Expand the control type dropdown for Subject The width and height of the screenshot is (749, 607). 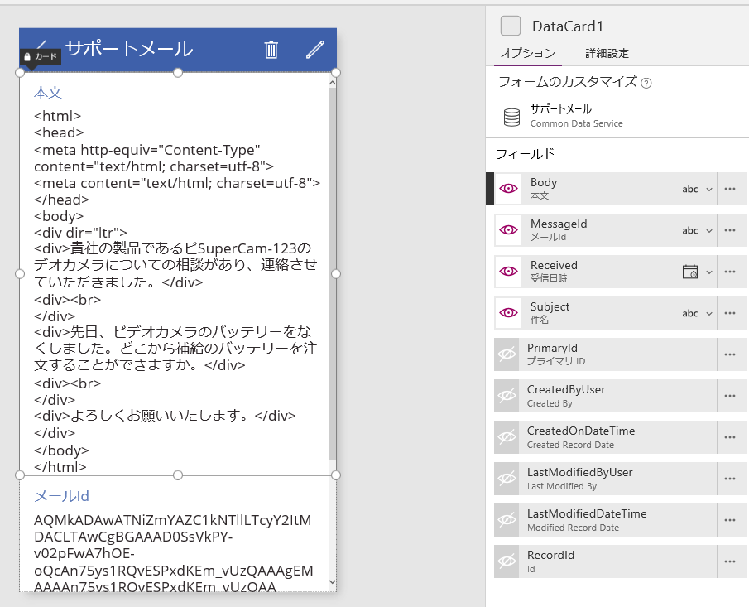pyautogui.click(x=696, y=312)
